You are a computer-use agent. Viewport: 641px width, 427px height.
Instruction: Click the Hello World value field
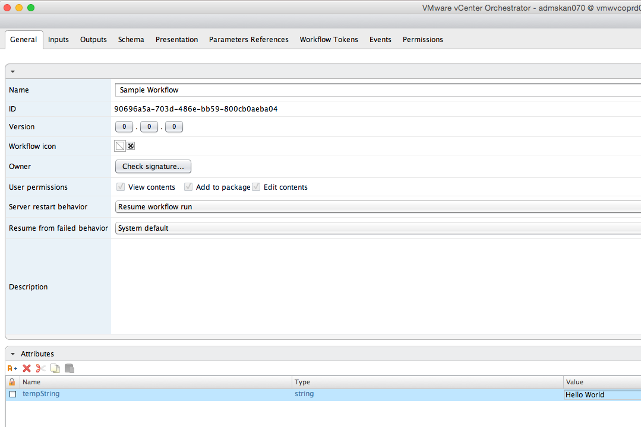601,394
